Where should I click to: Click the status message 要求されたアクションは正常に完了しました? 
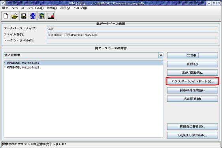coord(34,144)
